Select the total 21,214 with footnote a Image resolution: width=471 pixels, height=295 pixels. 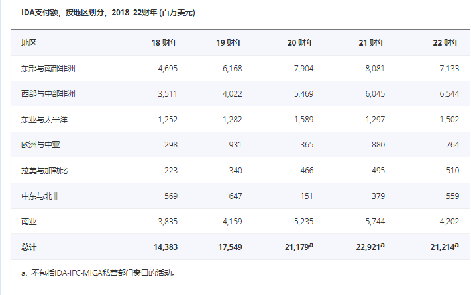(445, 247)
